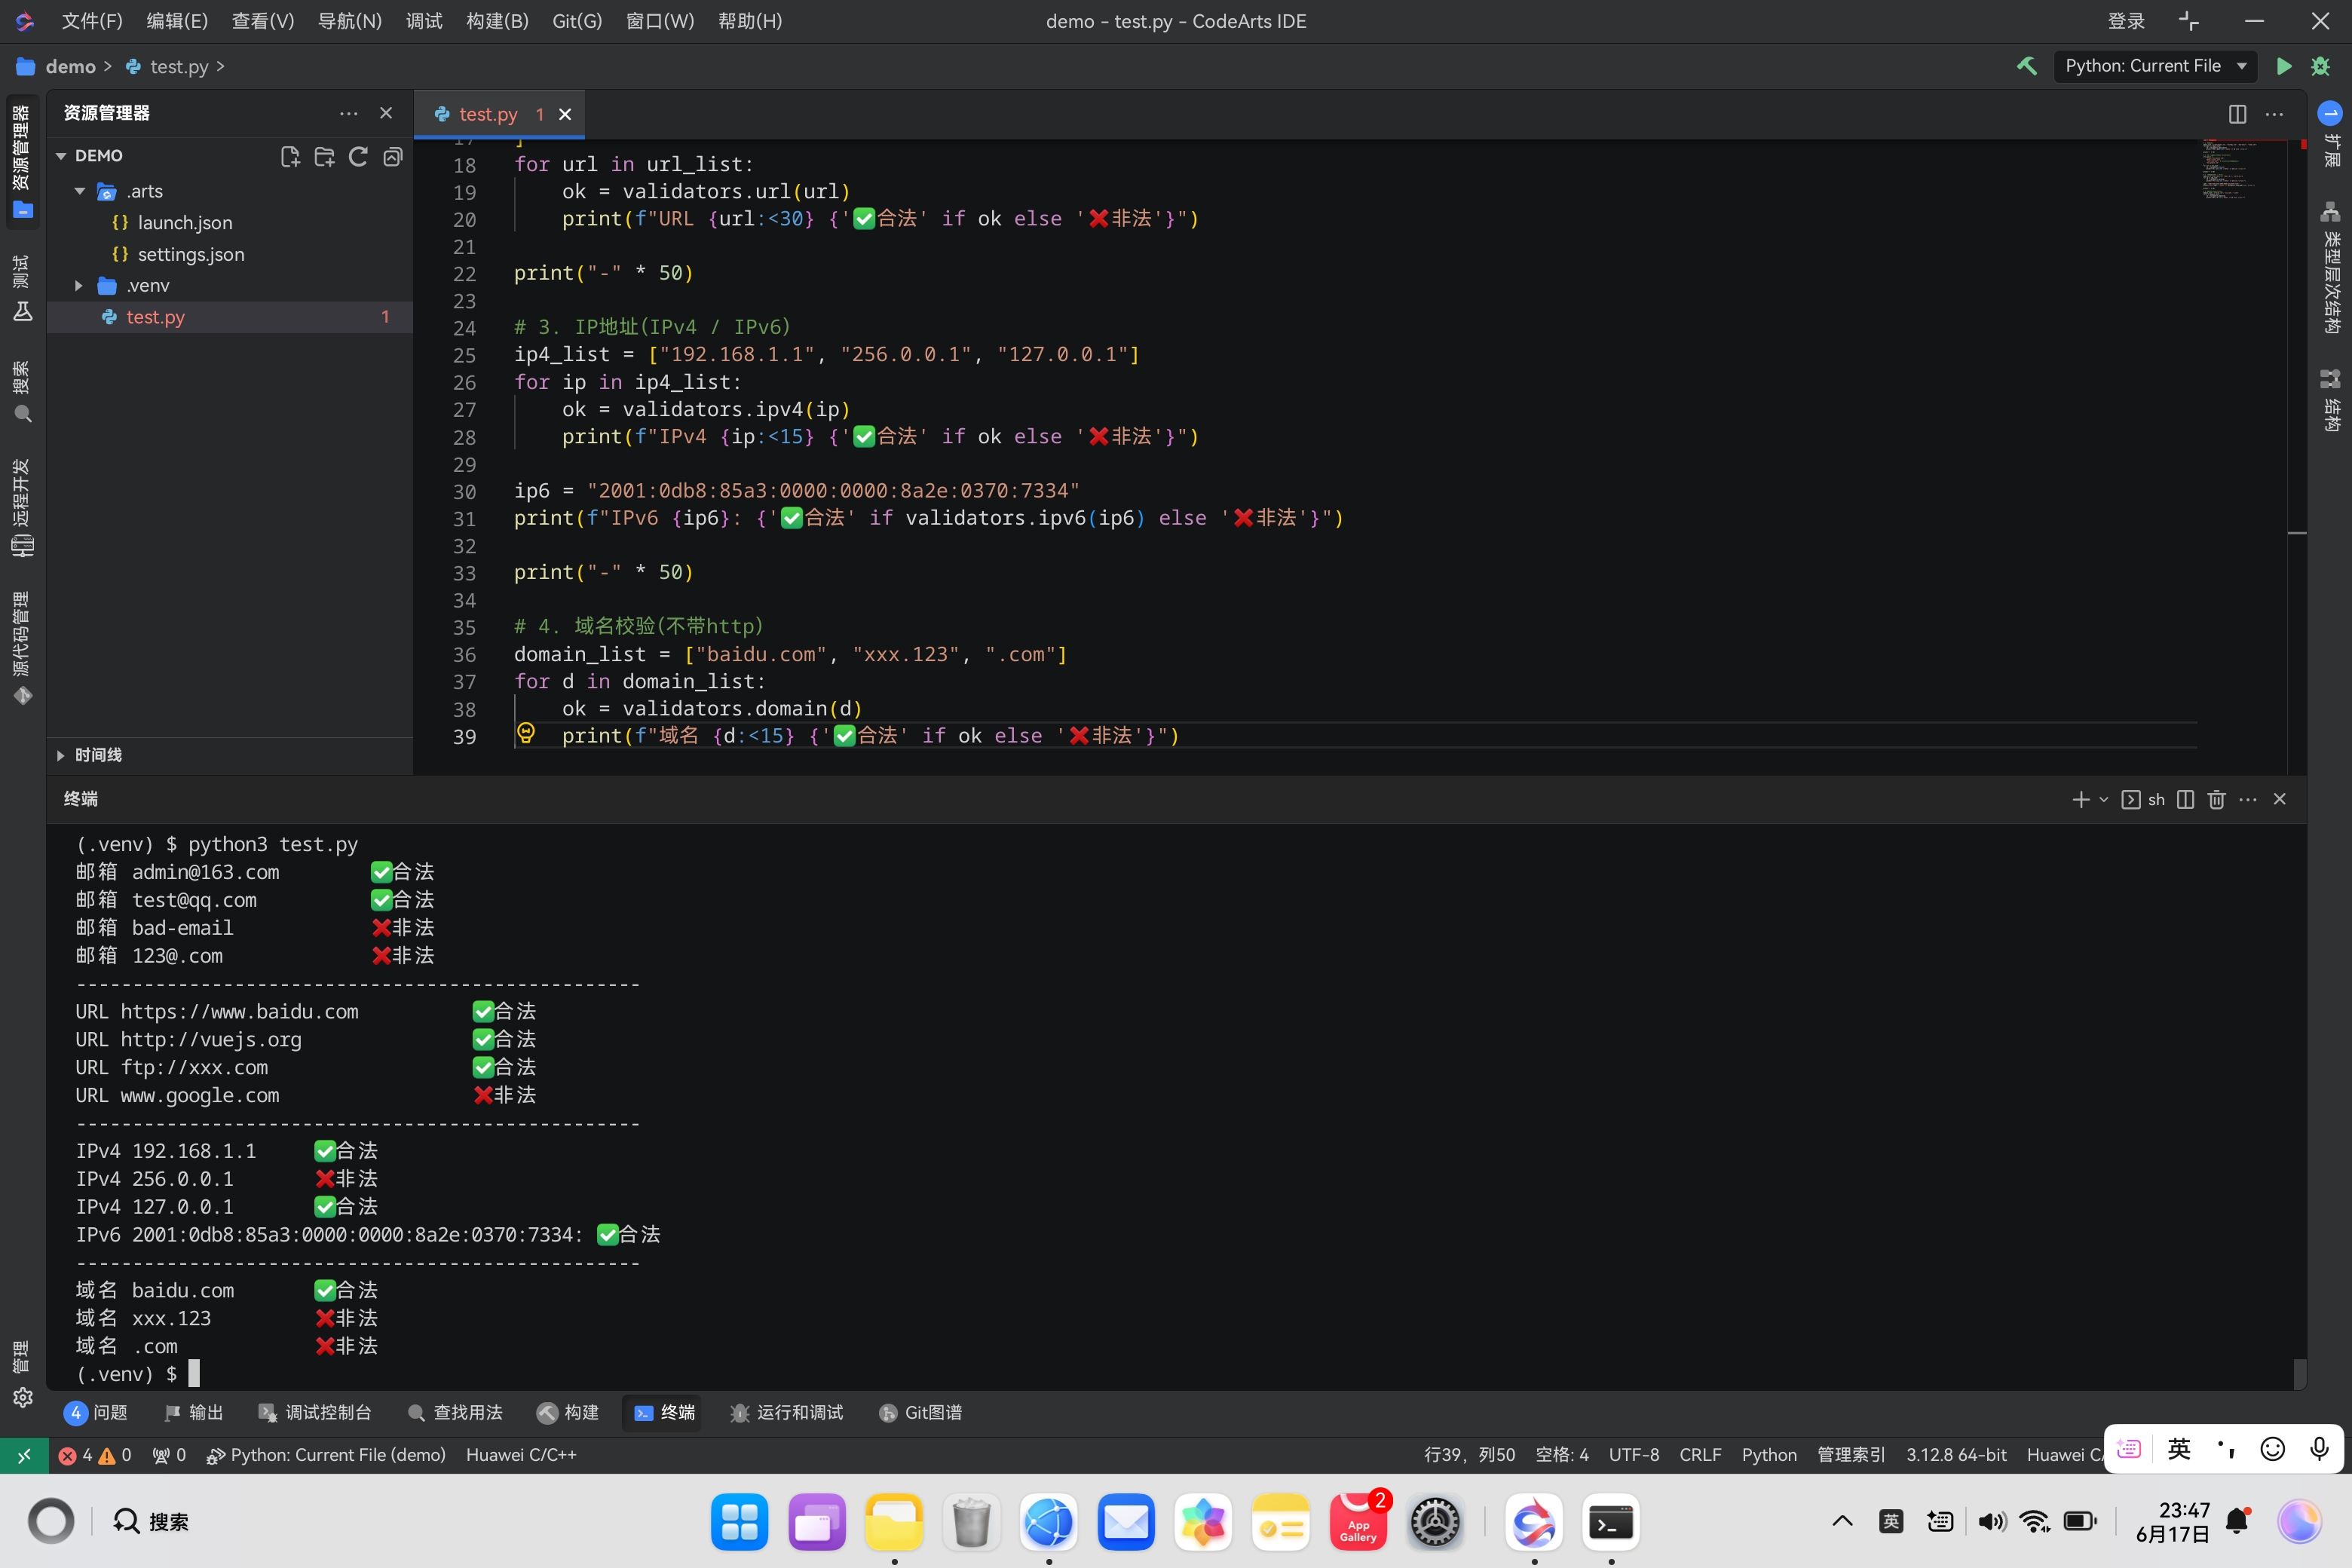Open the taskbar search field
This screenshot has height=1568, width=2352.
151,1522
